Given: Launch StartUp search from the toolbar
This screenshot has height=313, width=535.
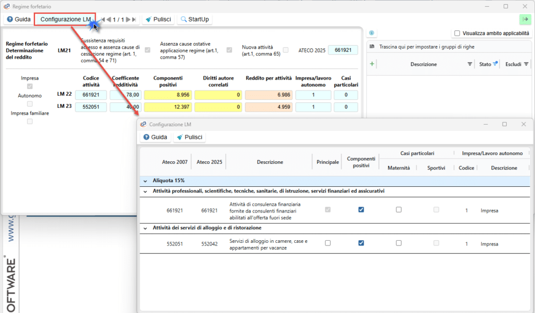Looking at the screenshot, I should pyautogui.click(x=195, y=19).
